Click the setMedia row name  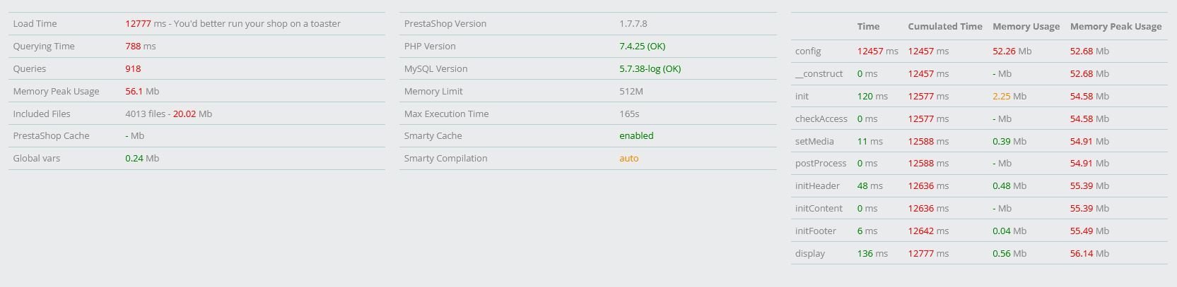tap(814, 141)
